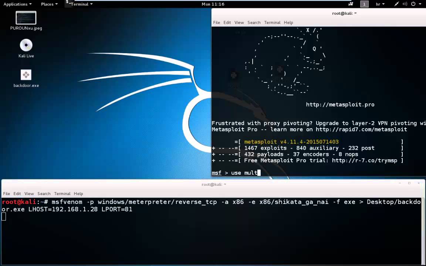Click x86/shikata_ga_nai encoder text

coord(294,202)
